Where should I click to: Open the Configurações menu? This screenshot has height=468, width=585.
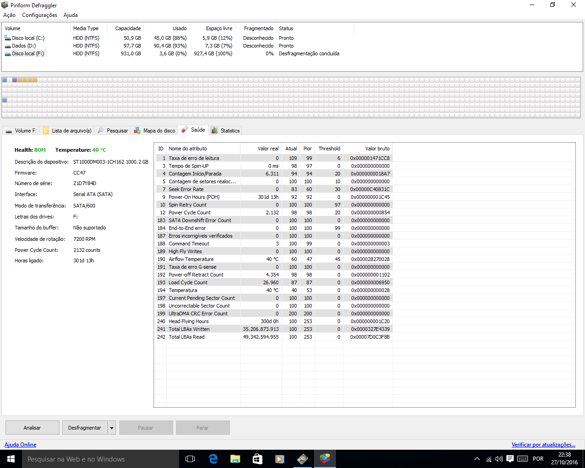coord(40,15)
